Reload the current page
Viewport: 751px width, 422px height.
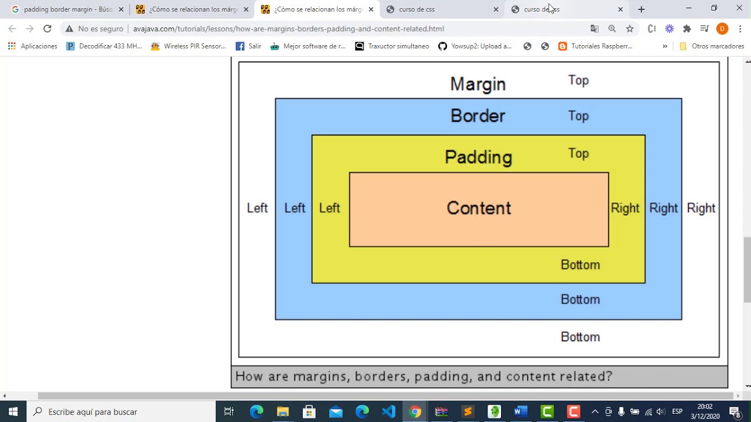(x=48, y=28)
